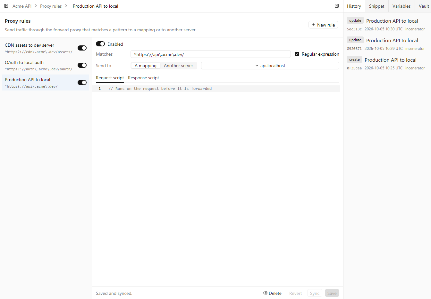Click into the request script editor line 1
The height and width of the screenshot is (299, 431).
coord(216,89)
